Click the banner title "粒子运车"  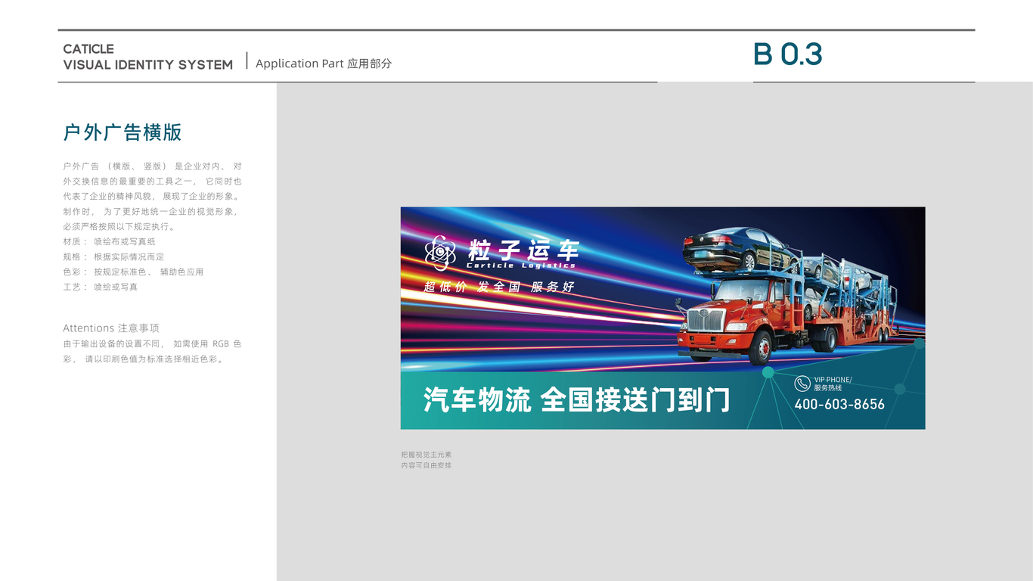(523, 250)
